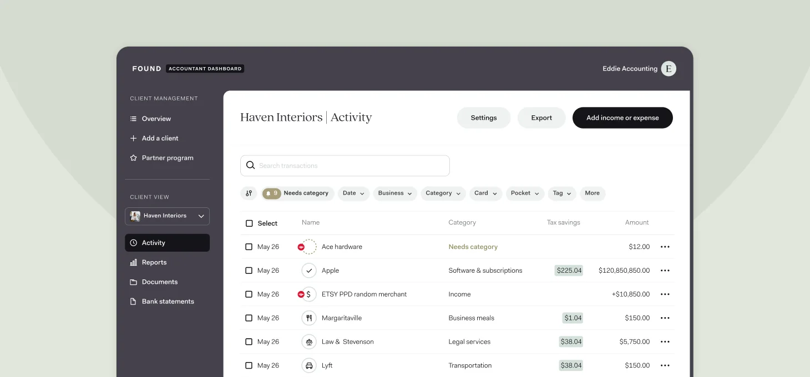Expand the Card filter dropdown
810x377 pixels.
click(485, 193)
